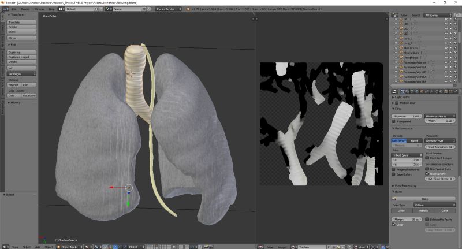Screen dimensions: 462x249
Task: Open the Render menu
Action: [25, 9]
